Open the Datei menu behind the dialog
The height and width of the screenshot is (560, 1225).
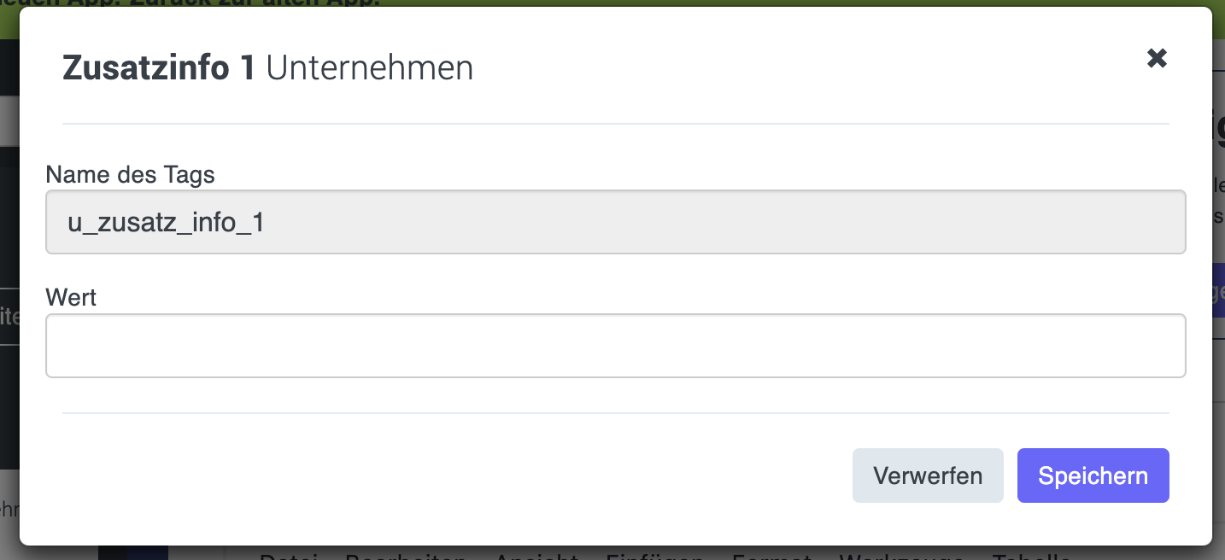pos(288,555)
